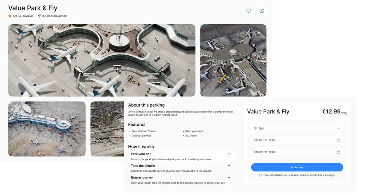Click the location pin near '2.5km from airport'

(40, 15)
